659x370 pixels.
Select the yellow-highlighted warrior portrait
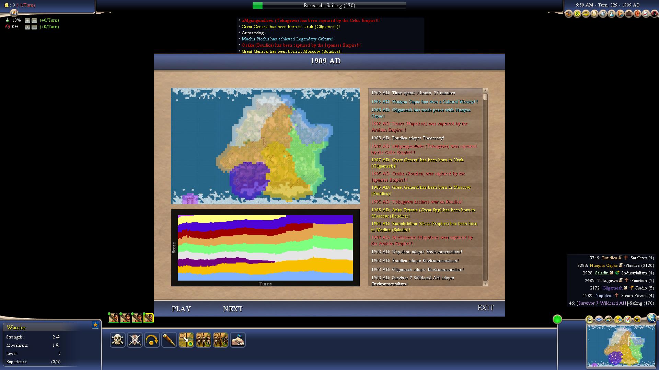pyautogui.click(x=149, y=318)
